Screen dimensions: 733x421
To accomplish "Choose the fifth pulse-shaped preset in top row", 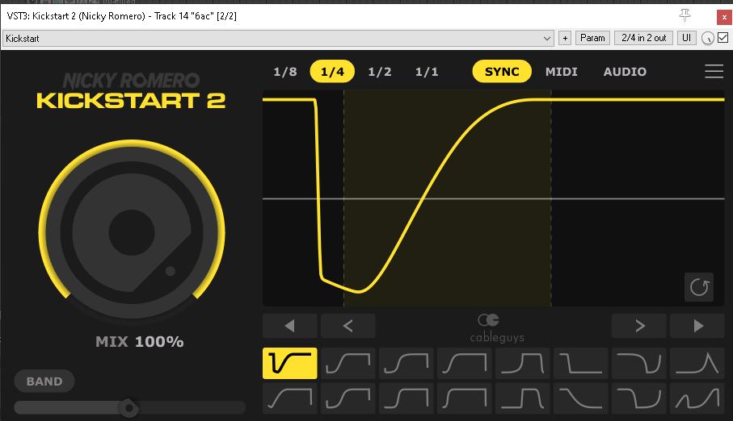I will [523, 363].
